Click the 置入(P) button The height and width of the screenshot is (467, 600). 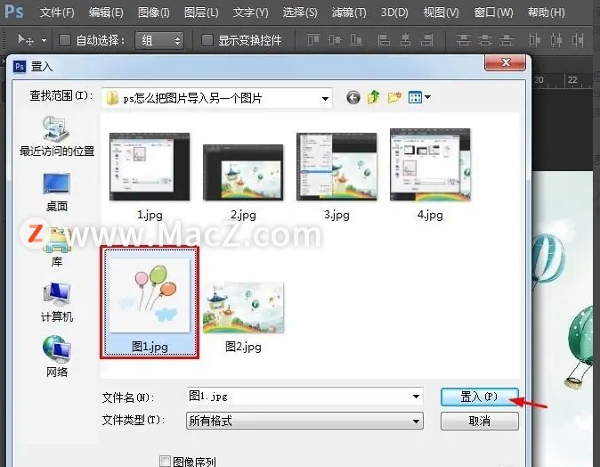click(x=480, y=397)
